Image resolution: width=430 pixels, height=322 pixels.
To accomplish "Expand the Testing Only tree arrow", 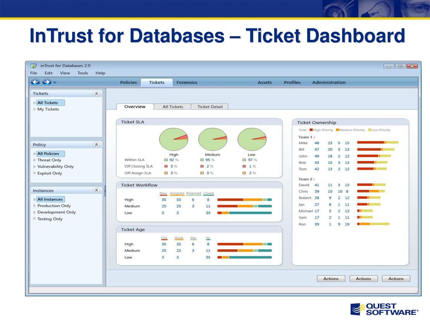I will pos(34,219).
